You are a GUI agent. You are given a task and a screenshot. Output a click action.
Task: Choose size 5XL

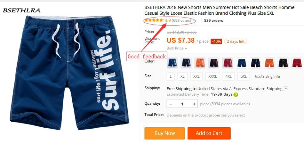tap(244, 76)
